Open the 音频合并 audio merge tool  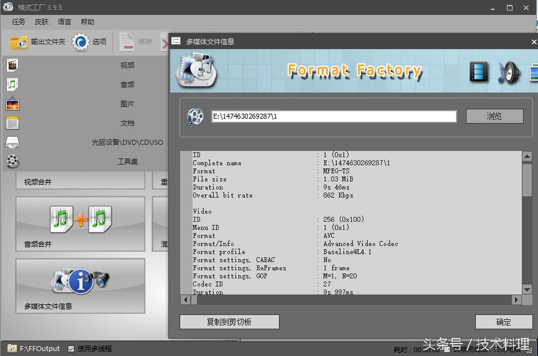click(x=80, y=224)
